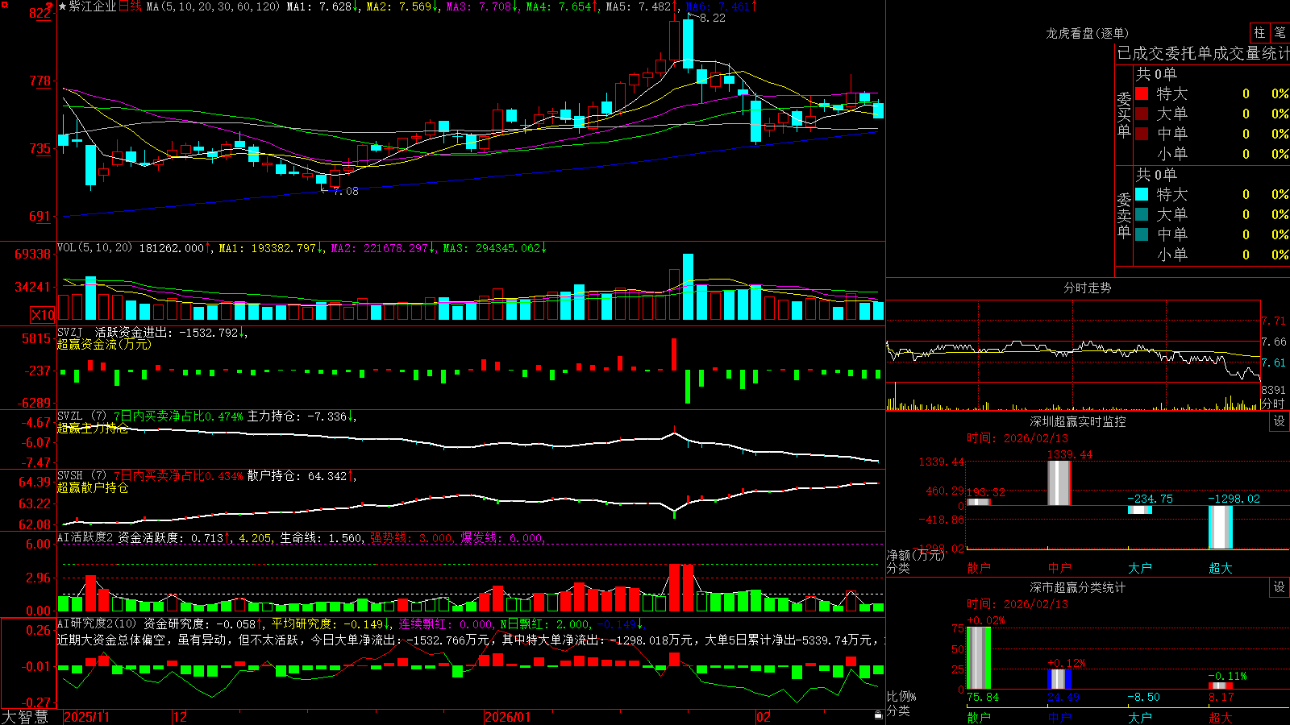
Task: Click the 爆发线: 6.000 magenta value
Action: click(x=503, y=537)
